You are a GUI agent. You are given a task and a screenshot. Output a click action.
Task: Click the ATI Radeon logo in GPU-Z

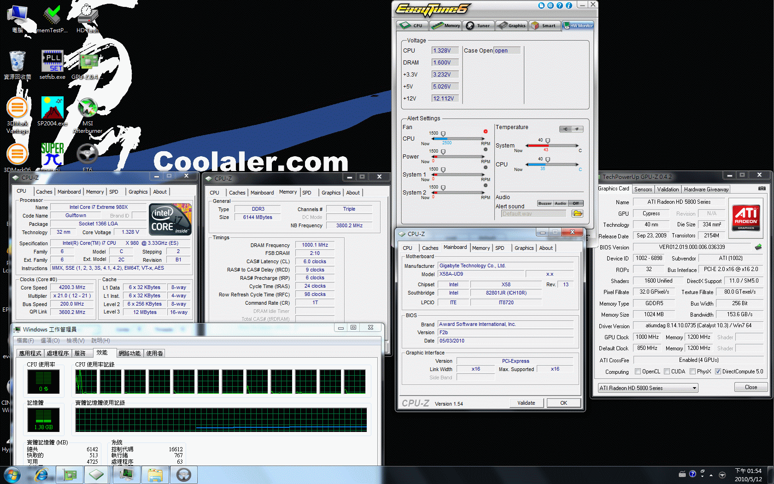(746, 218)
